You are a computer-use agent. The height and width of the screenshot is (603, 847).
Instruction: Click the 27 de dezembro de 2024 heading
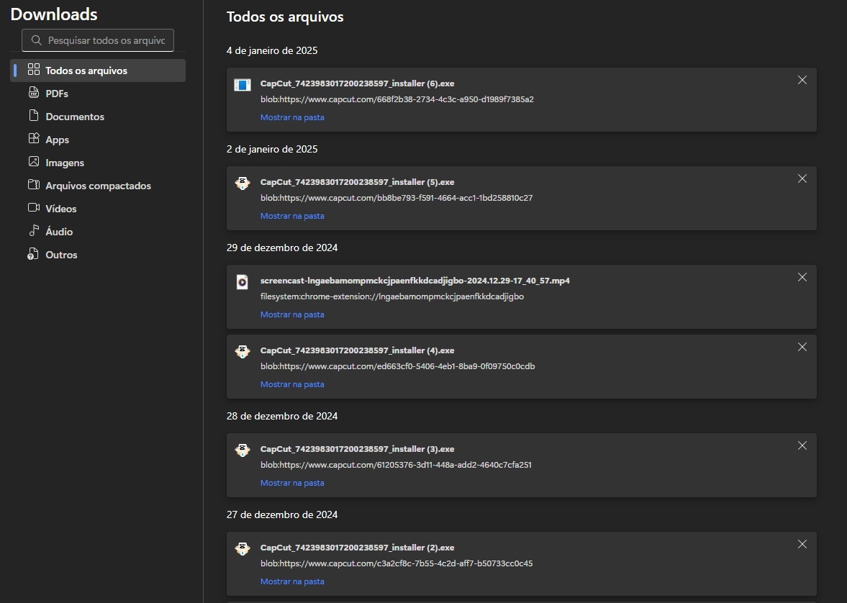(x=282, y=515)
